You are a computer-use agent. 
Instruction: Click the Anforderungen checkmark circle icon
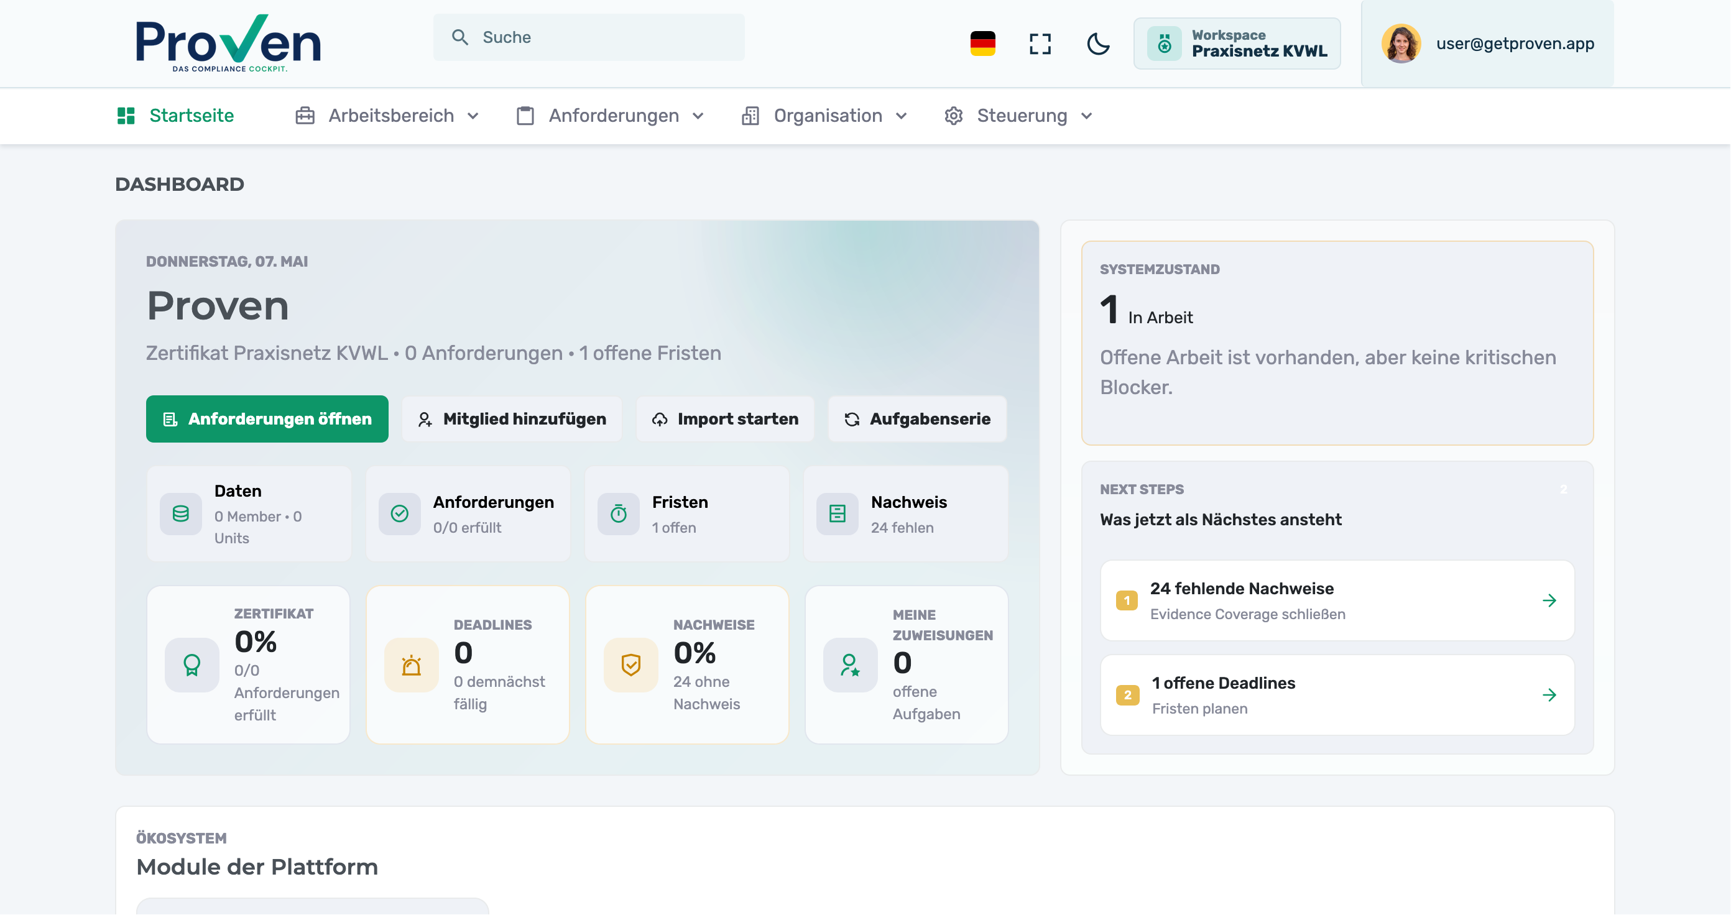click(x=400, y=515)
